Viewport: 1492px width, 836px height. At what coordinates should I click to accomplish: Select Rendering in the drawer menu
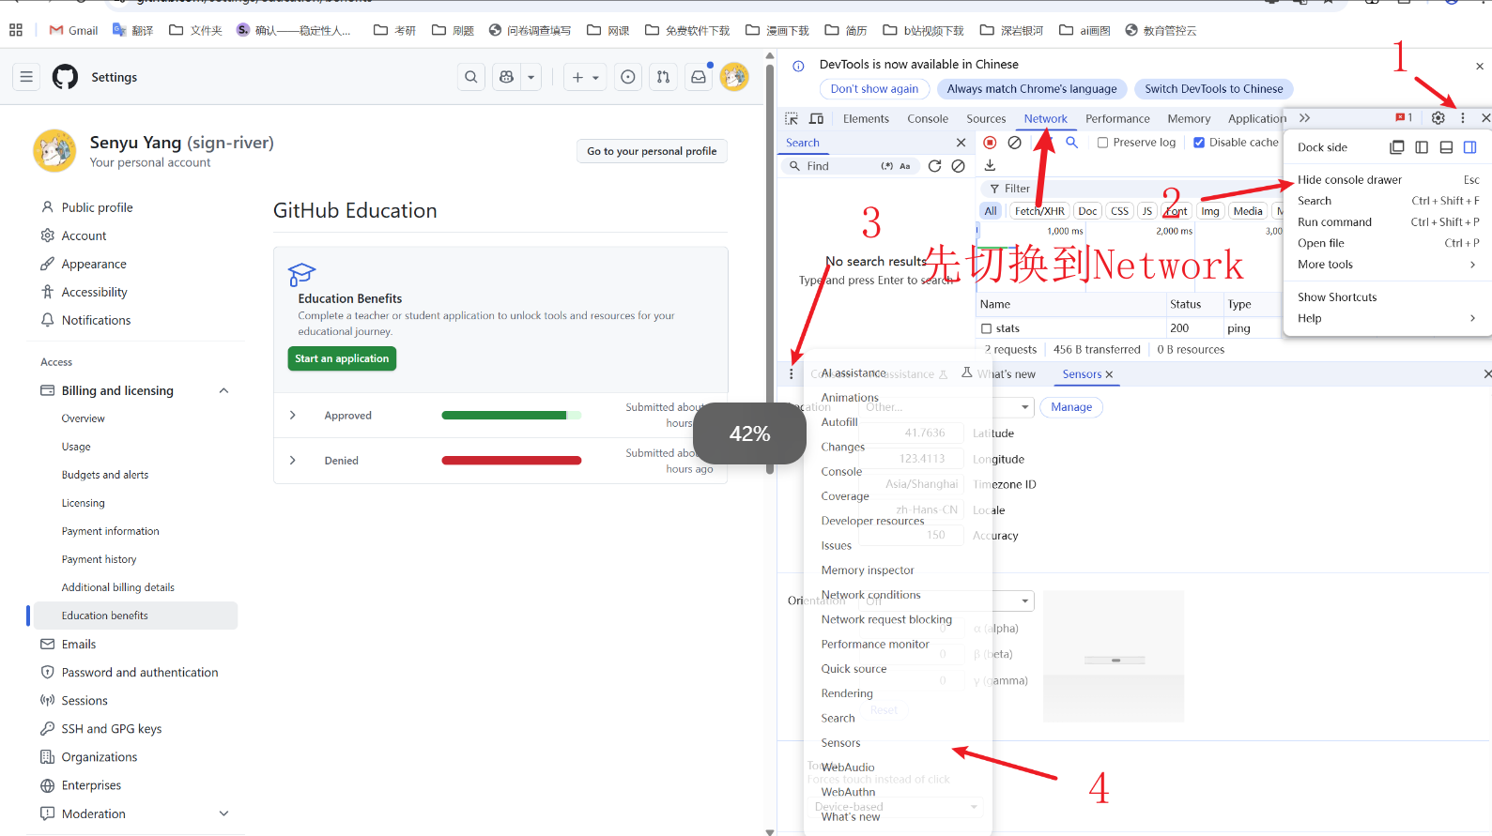click(847, 693)
